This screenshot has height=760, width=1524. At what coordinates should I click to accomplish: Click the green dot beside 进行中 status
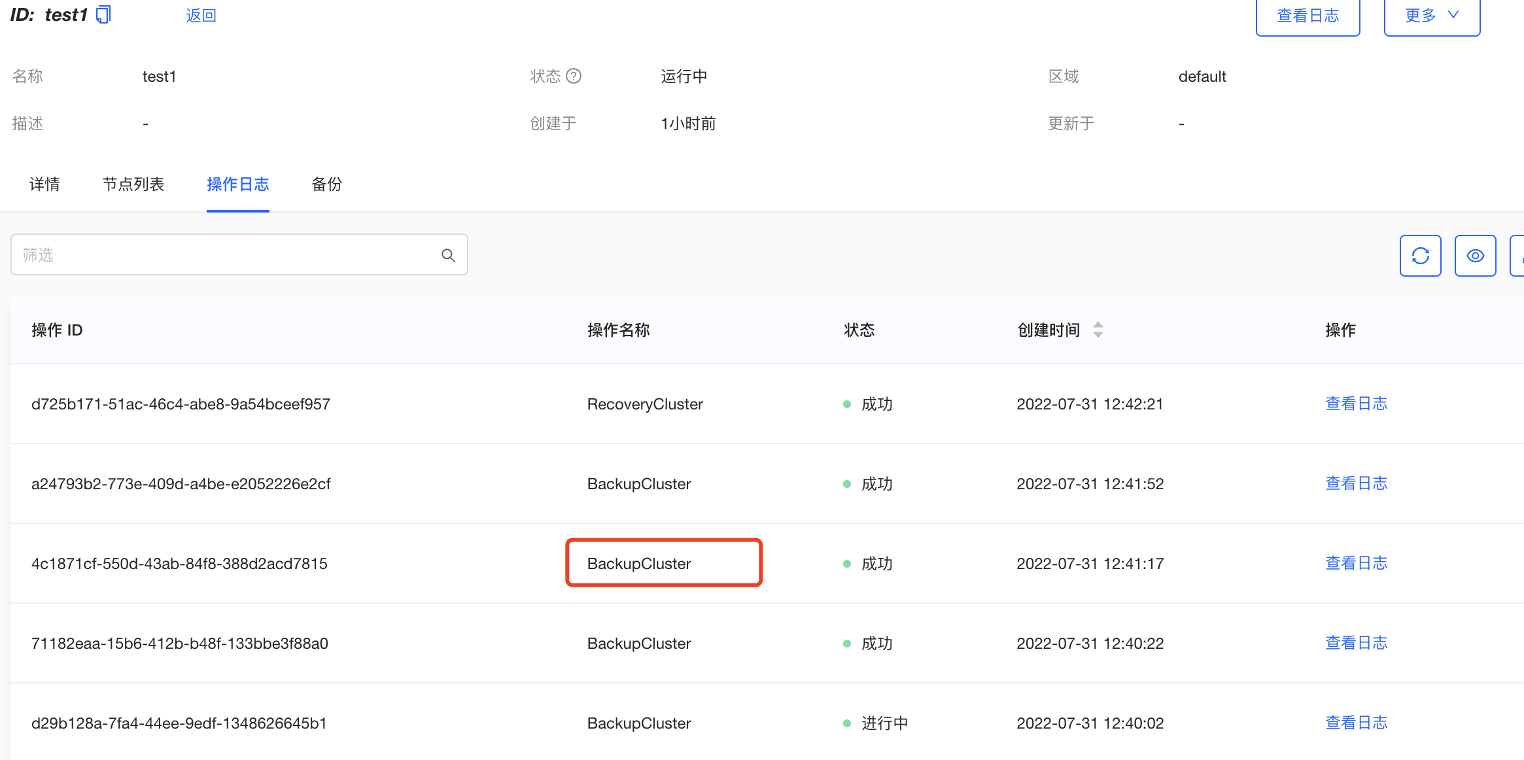click(x=848, y=723)
